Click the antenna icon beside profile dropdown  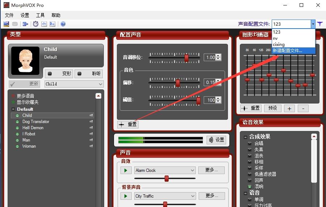pos(320,24)
